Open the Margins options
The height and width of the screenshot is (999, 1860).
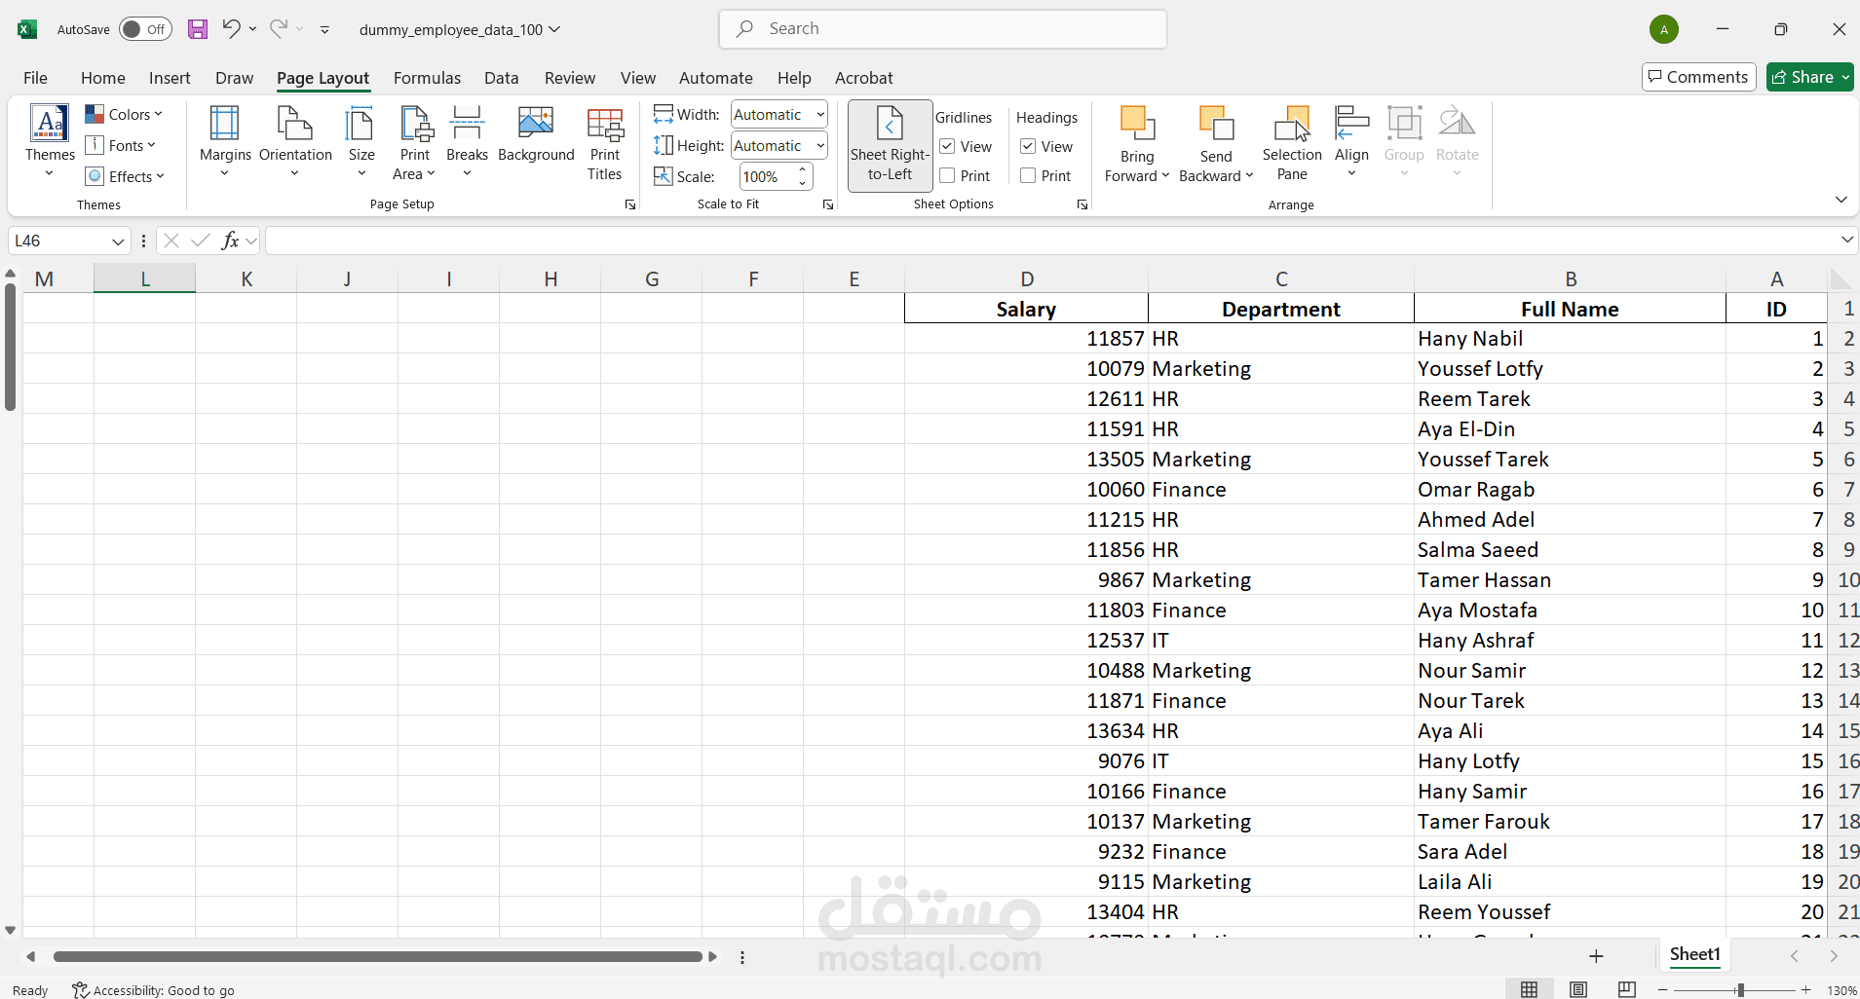(x=225, y=142)
